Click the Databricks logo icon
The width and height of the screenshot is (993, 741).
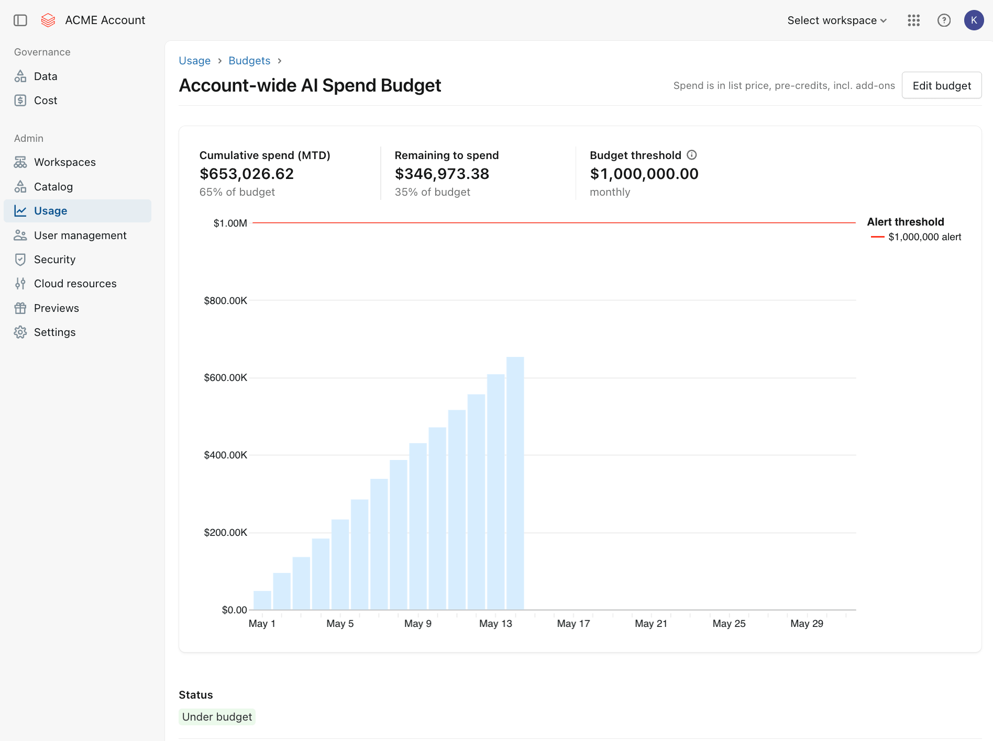tap(48, 20)
